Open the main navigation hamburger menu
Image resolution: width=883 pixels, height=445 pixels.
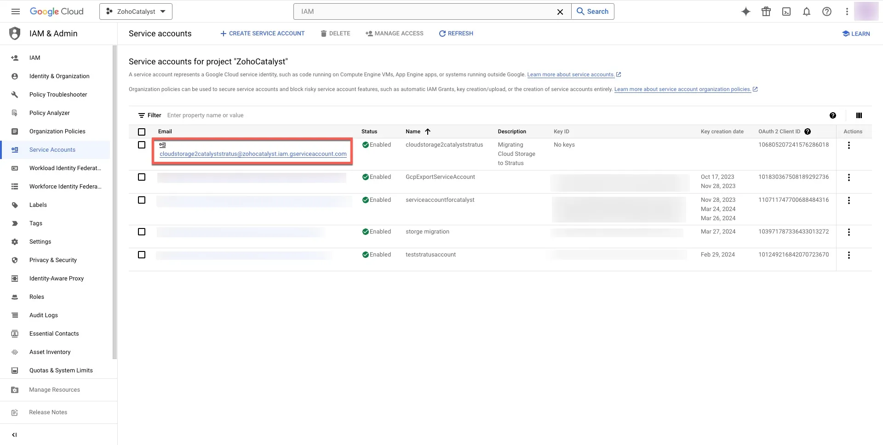coord(15,11)
